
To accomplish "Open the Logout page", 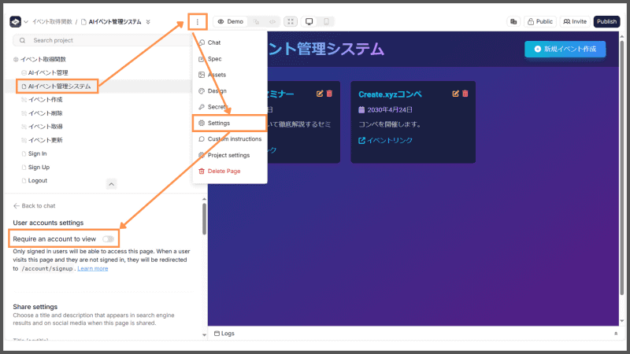I will coord(37,181).
